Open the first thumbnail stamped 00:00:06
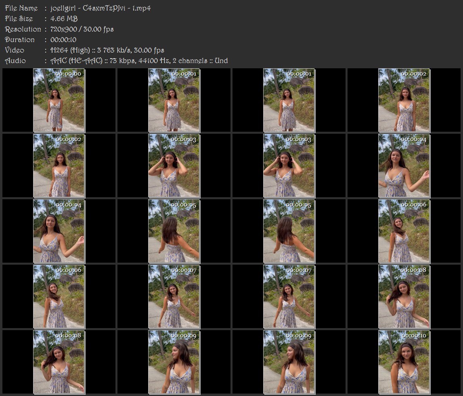The width and height of the screenshot is (463, 396). (x=404, y=231)
